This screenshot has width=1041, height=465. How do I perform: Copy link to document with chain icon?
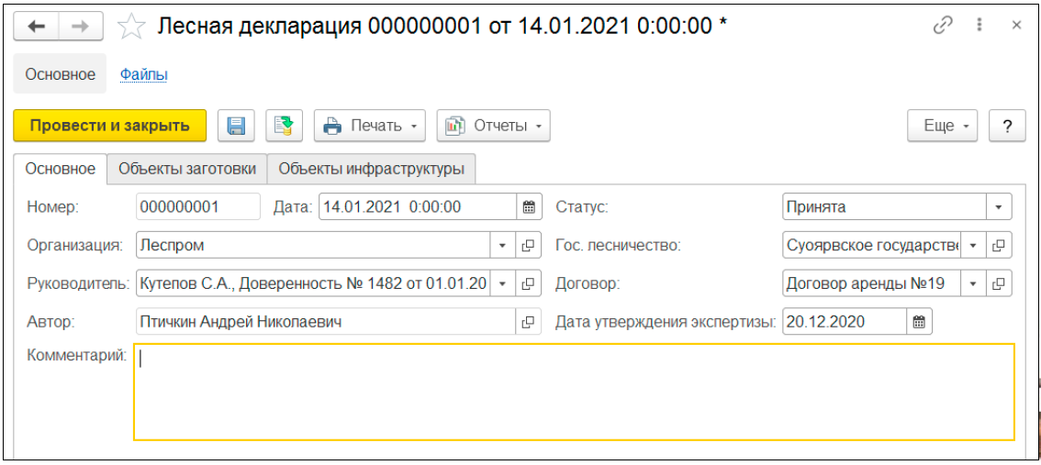coord(942,26)
